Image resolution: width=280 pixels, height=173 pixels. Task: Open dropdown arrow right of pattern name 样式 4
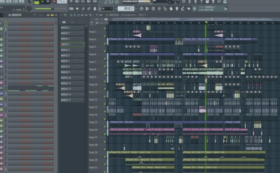click(136, 9)
